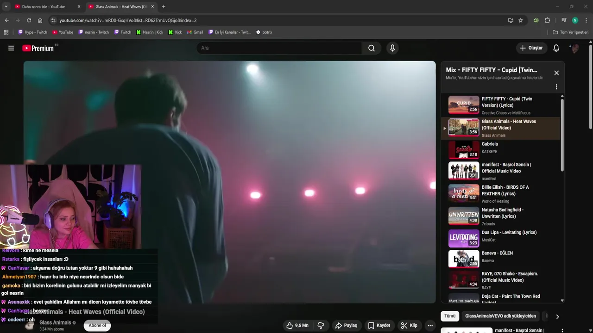Open the botrix bookmark
The image size is (593, 333).
click(264, 32)
